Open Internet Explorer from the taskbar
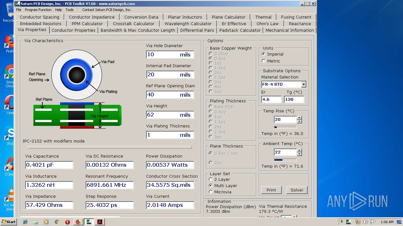This screenshot has height=226, width=403. point(25,222)
